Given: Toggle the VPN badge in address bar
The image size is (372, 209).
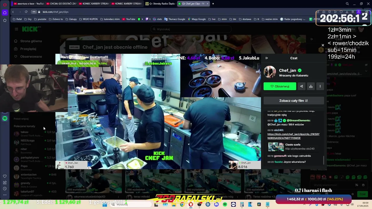Looking at the screenshot, I should (x=34, y=12).
